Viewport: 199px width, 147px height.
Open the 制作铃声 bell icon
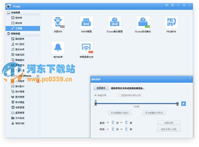click(58, 48)
